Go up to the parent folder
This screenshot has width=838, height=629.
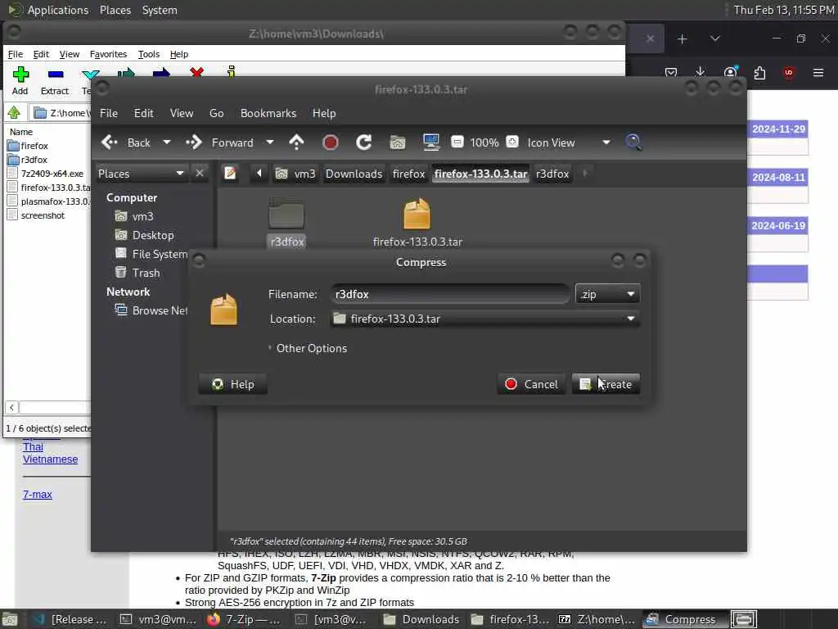(x=296, y=143)
